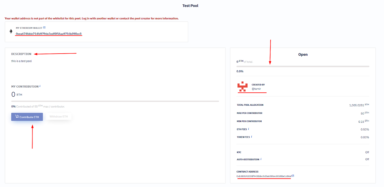Click the Max Per Contributor value 50 ETH
The image size is (384, 187).
click(x=365, y=113)
